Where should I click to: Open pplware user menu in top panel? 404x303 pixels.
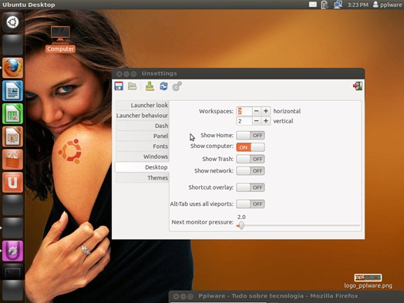coord(387,5)
